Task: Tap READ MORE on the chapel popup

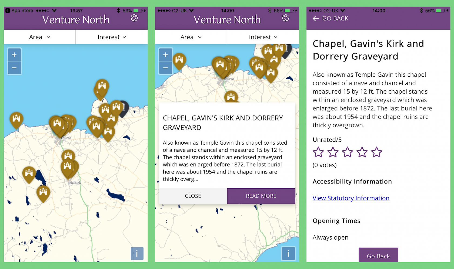Action: coord(261,196)
